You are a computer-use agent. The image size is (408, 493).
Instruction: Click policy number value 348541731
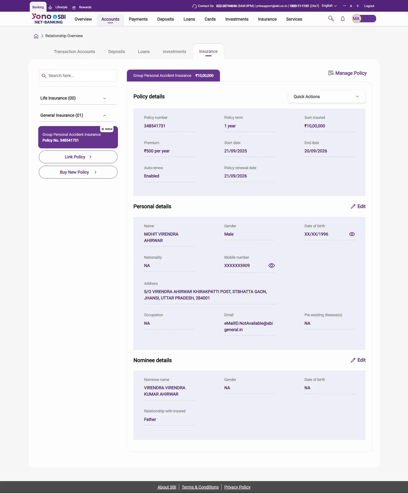click(x=155, y=126)
